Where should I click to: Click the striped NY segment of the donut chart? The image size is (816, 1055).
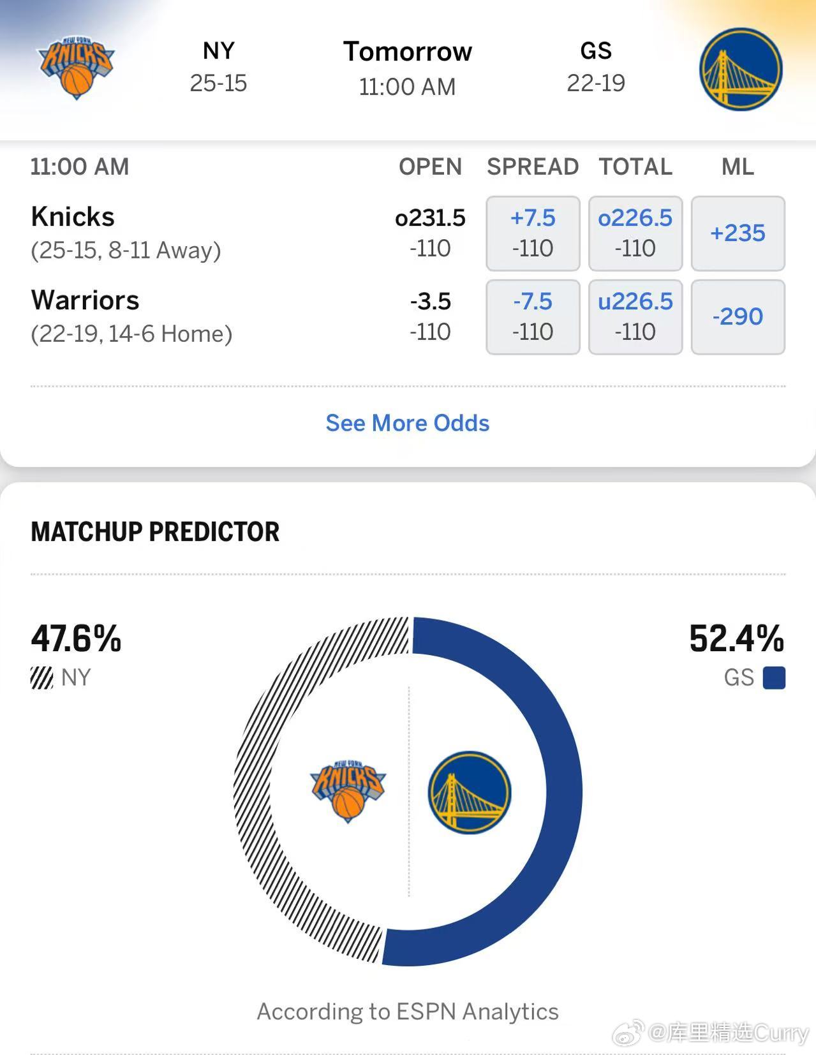click(253, 791)
